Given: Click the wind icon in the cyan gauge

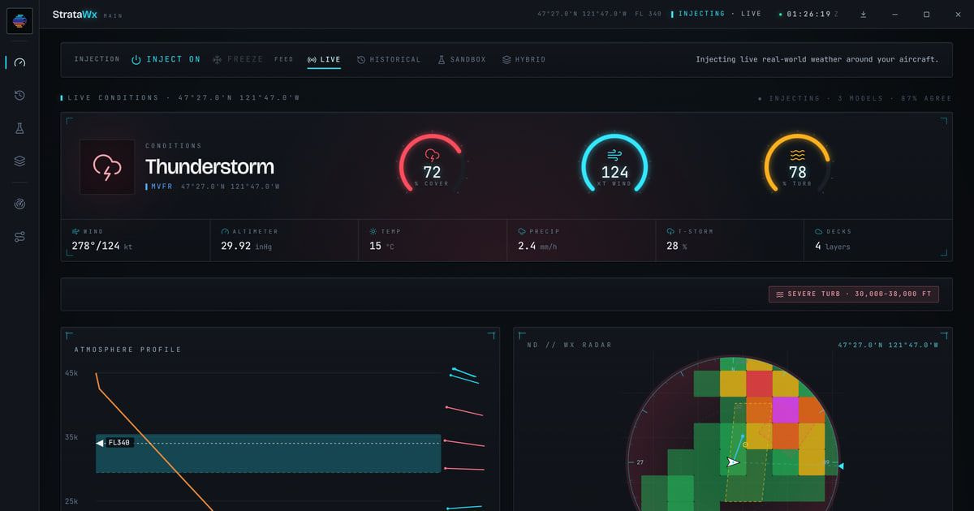Looking at the screenshot, I should coord(614,154).
